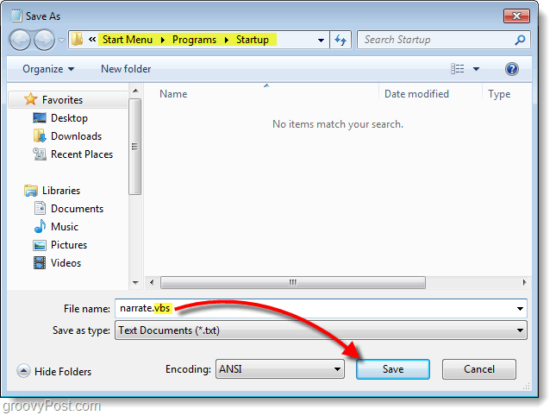
Task: Open Music library
Action: [65, 227]
